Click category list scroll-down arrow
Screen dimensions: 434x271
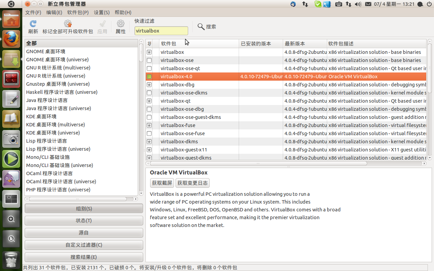click(141, 193)
